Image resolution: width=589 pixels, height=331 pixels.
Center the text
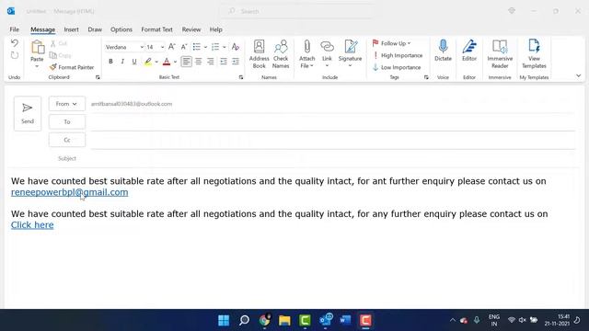(199, 62)
